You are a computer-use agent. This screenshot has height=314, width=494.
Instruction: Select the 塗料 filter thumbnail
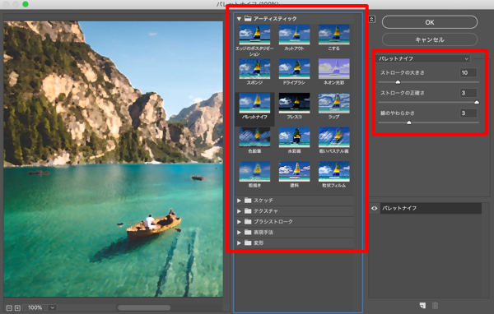(294, 172)
